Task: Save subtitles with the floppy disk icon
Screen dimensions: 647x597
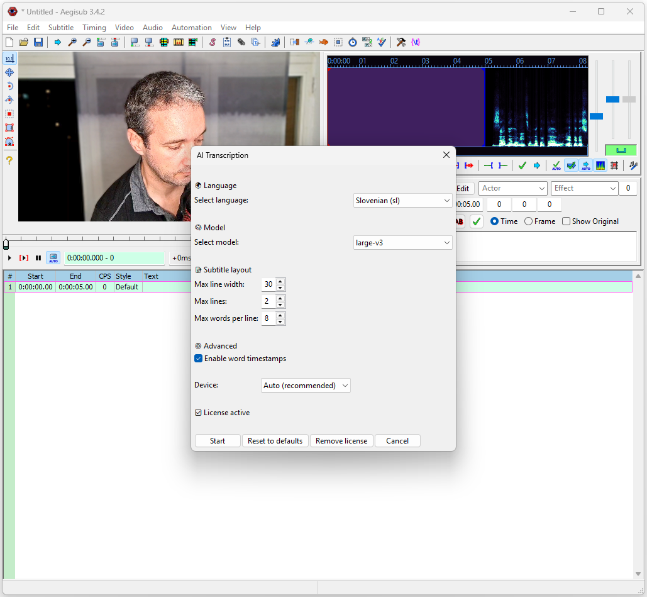Action: click(38, 42)
